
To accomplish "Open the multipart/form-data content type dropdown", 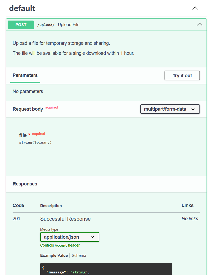I will pos(170,109).
